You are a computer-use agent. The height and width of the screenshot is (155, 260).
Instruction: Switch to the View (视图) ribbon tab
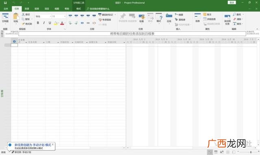tap(57, 9)
